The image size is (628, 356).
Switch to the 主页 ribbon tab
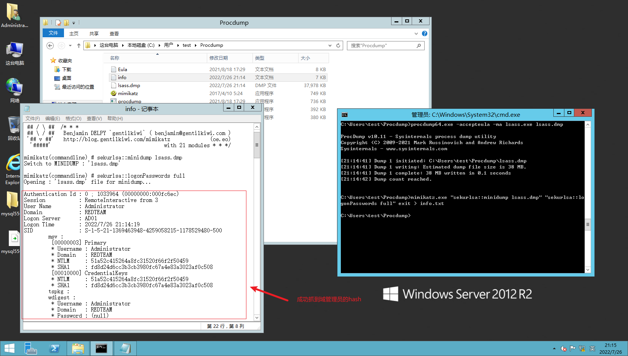point(74,33)
